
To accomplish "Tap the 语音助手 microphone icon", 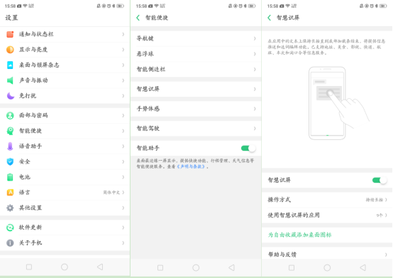I will pos(10,146).
